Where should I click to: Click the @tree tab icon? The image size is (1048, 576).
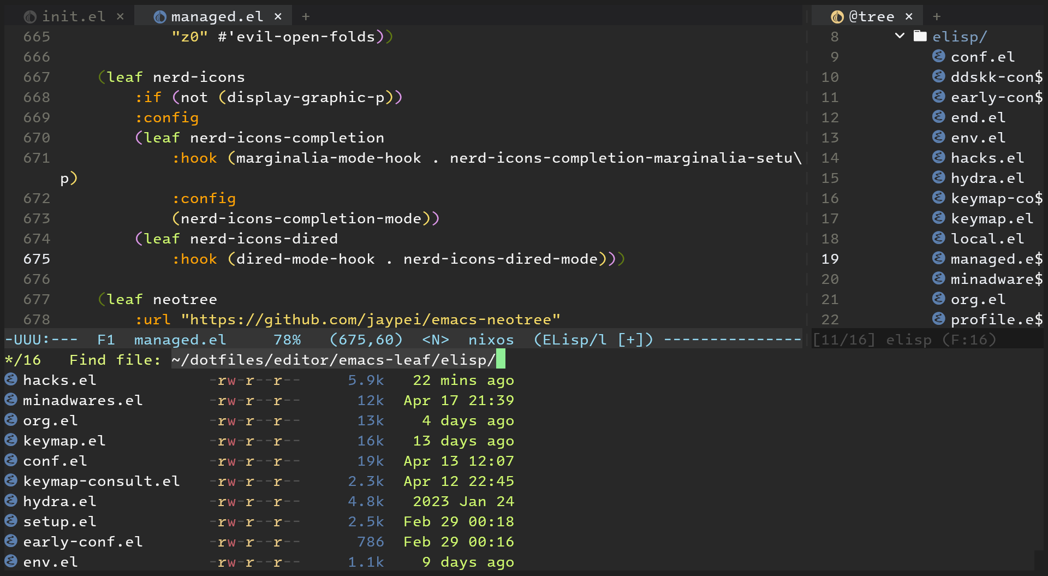point(837,17)
